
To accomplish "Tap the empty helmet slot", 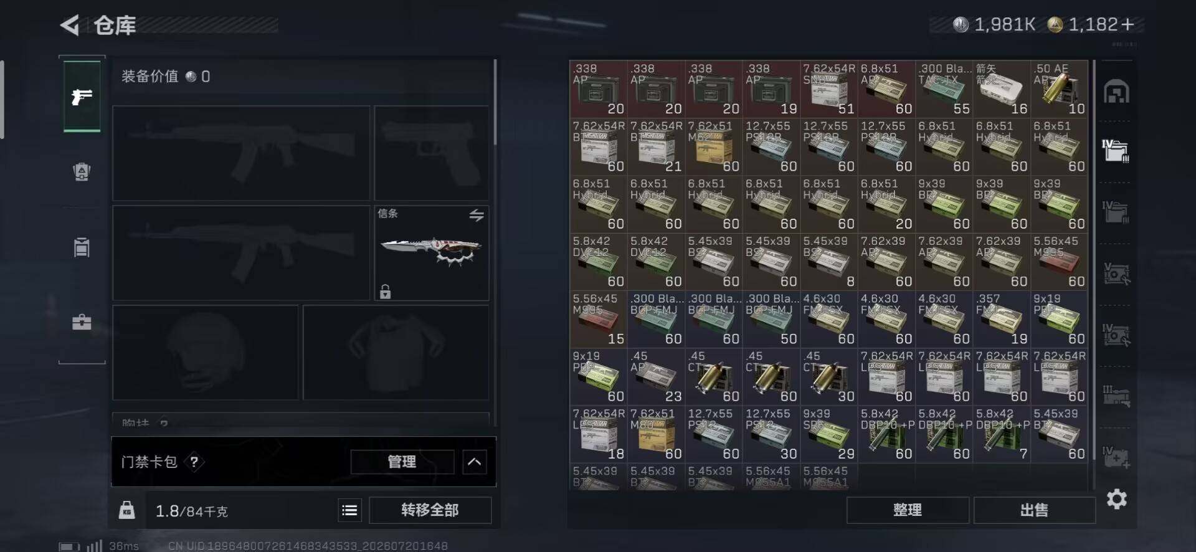I will click(206, 352).
